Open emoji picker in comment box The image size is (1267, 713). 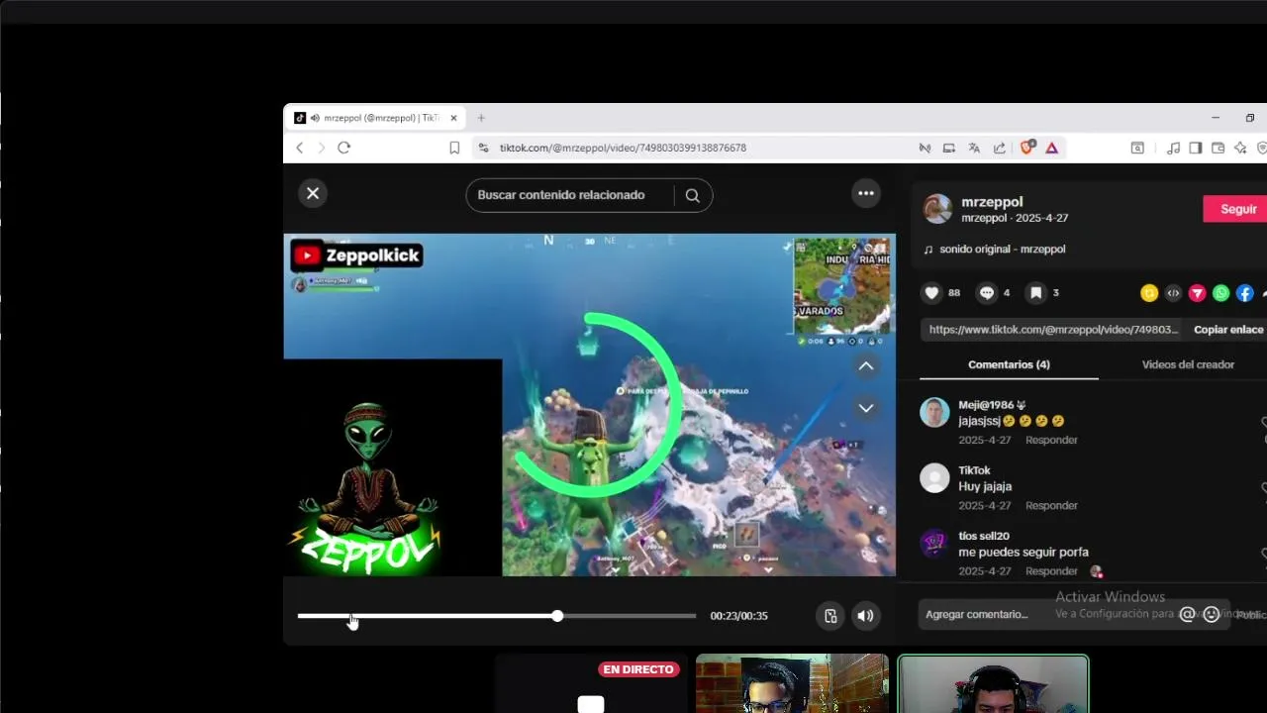(1211, 615)
